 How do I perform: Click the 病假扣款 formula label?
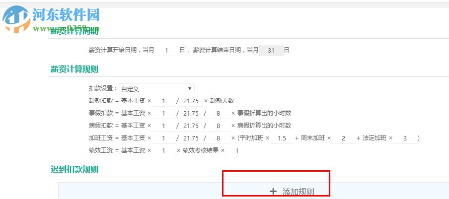(101, 125)
